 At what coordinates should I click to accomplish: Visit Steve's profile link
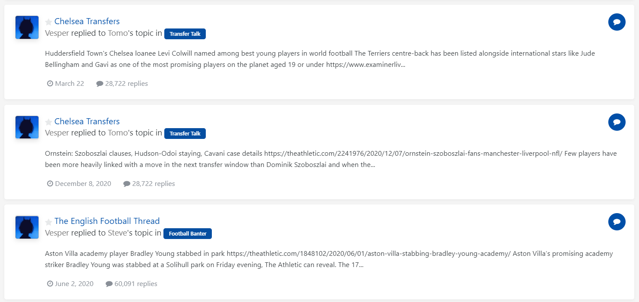[x=118, y=233]
